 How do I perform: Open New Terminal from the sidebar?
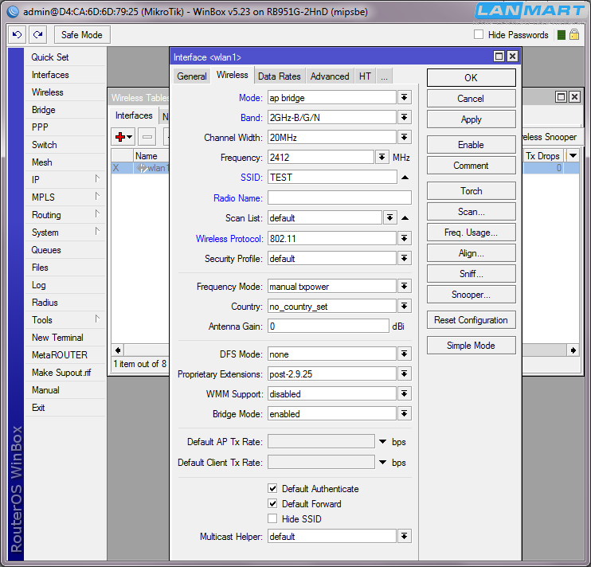(x=65, y=338)
